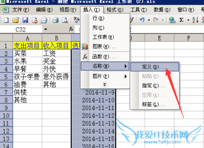Open the Redo history dropdown arrow
The image size is (204, 148).
[163, 20]
